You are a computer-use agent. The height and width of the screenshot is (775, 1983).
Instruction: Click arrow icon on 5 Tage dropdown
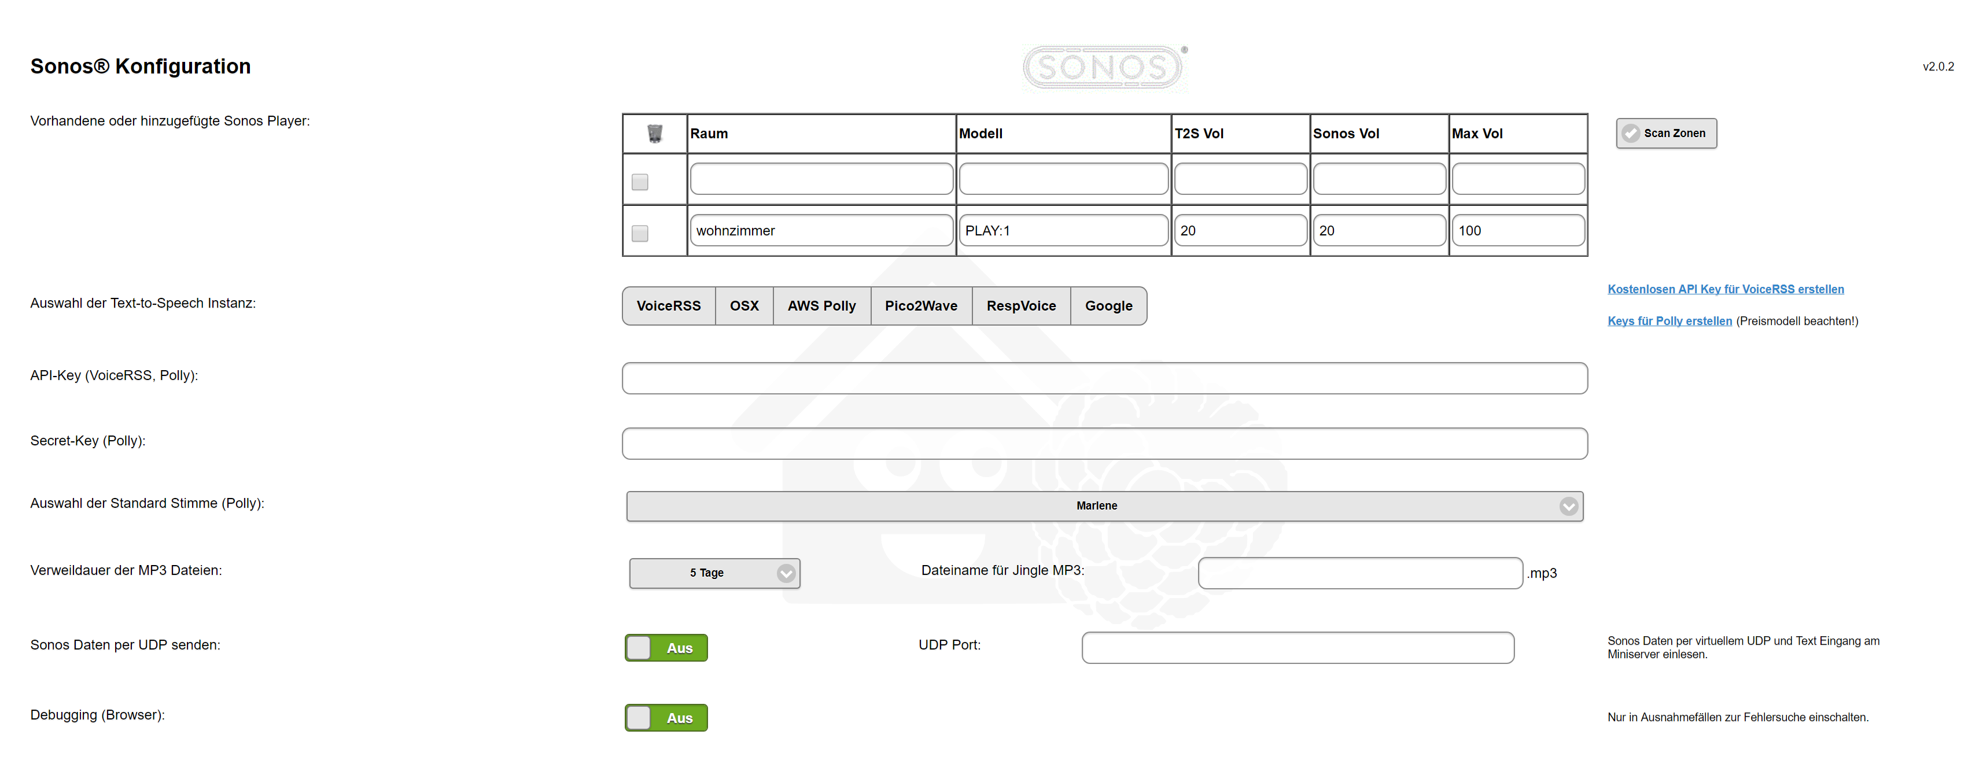785,573
